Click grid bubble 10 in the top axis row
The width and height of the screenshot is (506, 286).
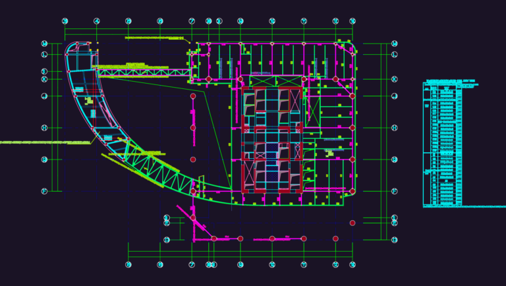272,21
